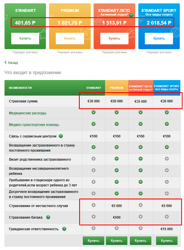The image size is (184, 250).
Task: Click €50 000 in Страховая сумма row
Action: [117, 101]
